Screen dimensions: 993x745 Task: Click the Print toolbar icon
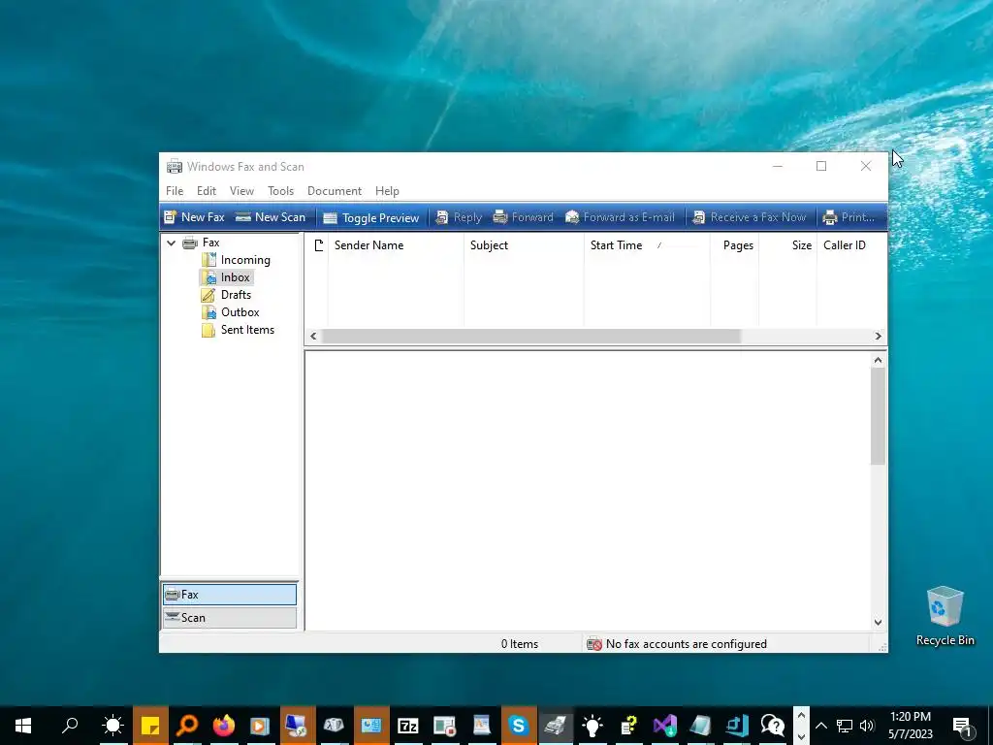click(x=849, y=217)
